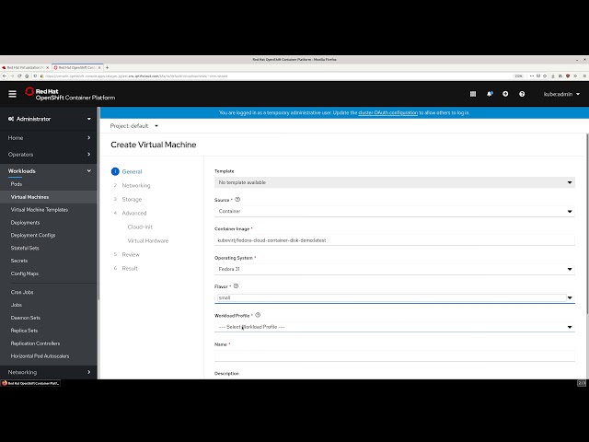The width and height of the screenshot is (589, 442).
Task: Click the Container Image input field
Action: tap(395, 240)
